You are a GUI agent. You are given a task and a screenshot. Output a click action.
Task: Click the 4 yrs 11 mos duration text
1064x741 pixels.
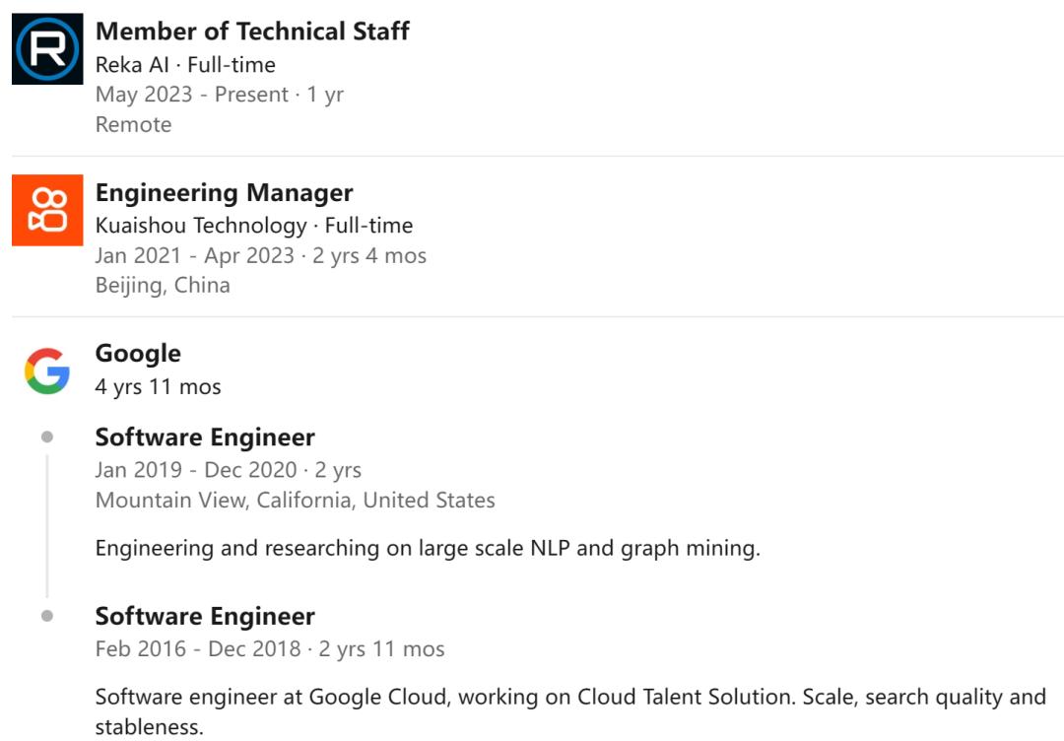tap(158, 387)
